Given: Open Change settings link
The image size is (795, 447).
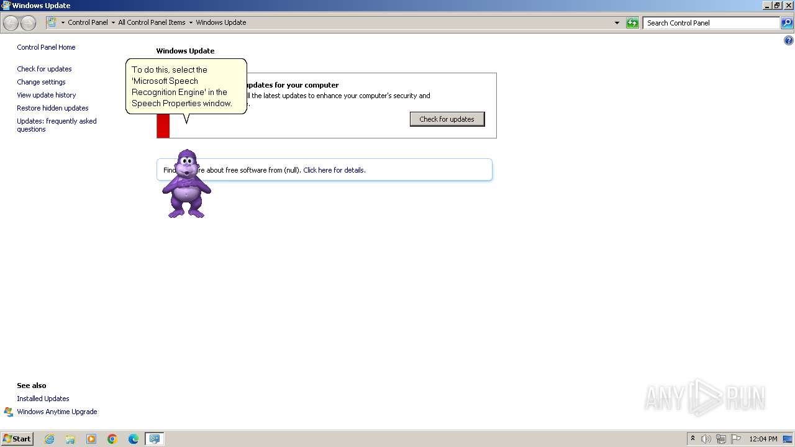Looking at the screenshot, I should pos(41,82).
